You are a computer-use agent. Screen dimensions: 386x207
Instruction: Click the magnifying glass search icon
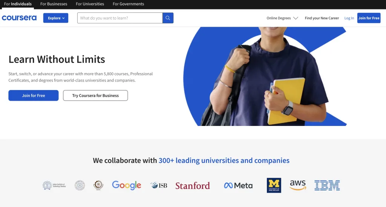point(168,18)
